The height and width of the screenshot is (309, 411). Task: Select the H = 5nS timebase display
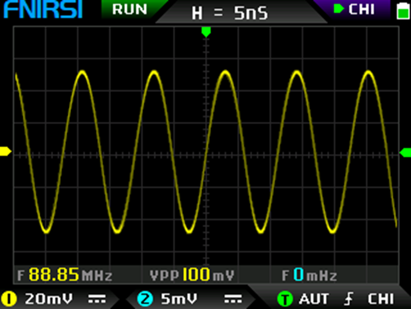pos(230,12)
